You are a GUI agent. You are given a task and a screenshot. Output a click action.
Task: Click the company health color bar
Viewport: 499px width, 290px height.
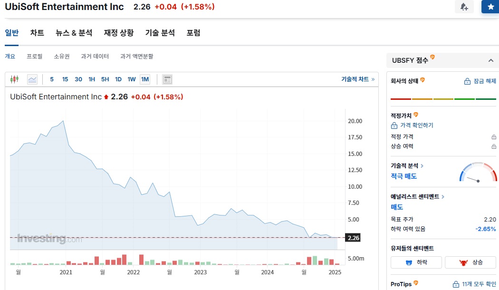point(443,99)
